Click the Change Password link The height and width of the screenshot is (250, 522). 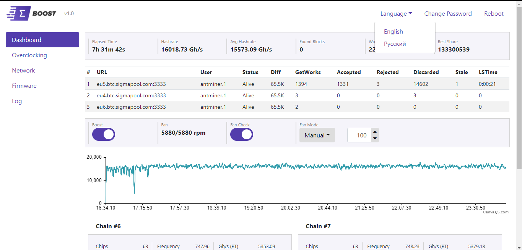tap(448, 13)
